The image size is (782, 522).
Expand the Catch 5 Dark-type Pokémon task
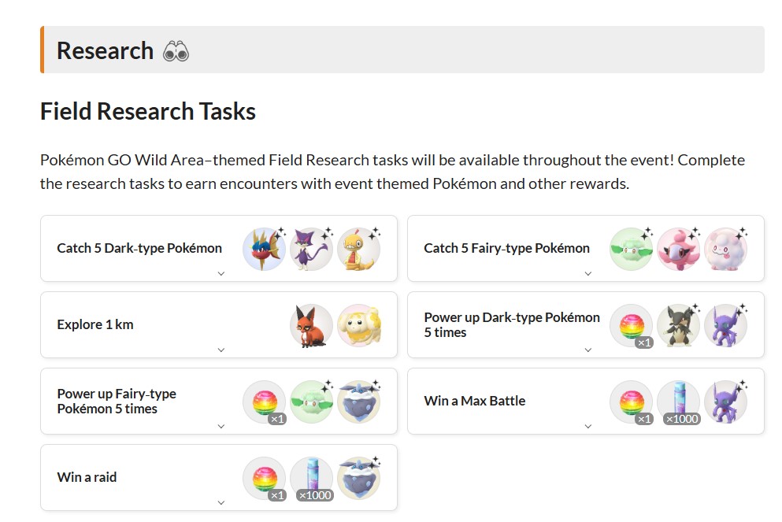coord(221,274)
